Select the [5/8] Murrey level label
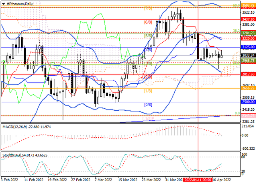Viewport: 257px width, 184px height. [148, 36]
